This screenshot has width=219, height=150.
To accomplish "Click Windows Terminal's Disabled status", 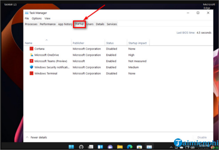I will [x=112, y=73].
